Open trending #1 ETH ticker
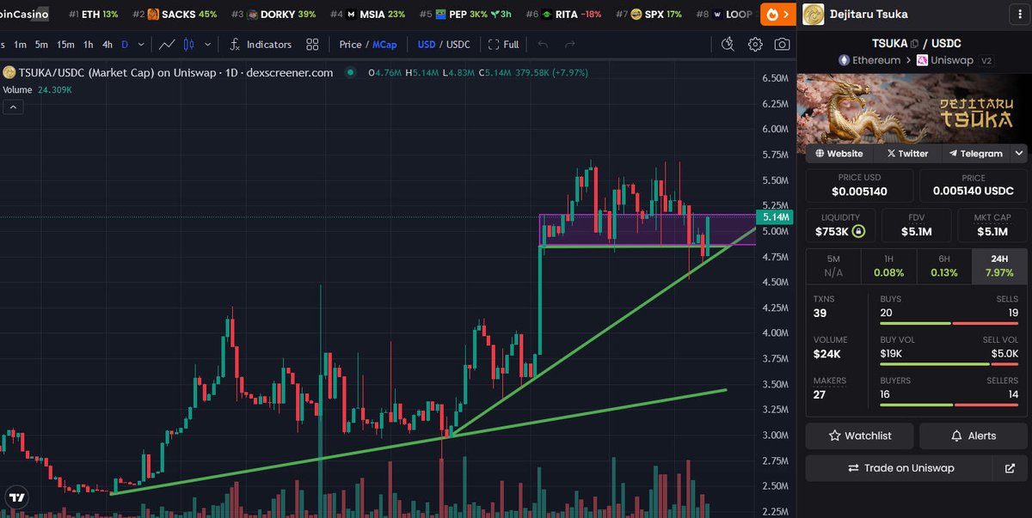 [93, 15]
